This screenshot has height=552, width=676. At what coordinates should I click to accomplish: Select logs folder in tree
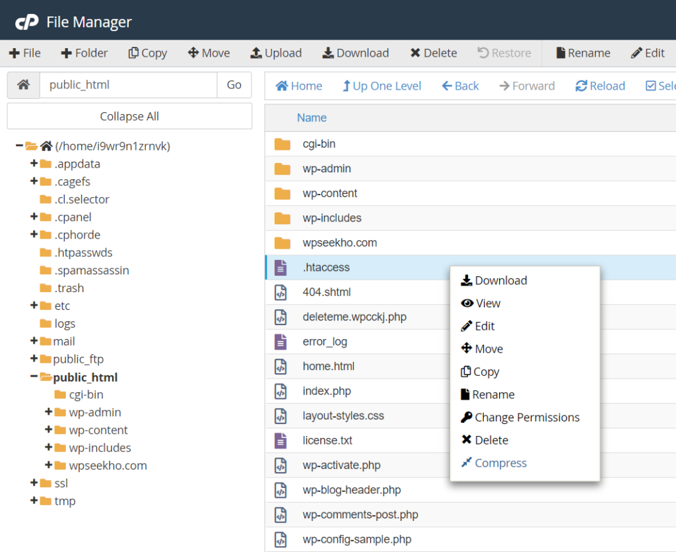[x=65, y=323]
